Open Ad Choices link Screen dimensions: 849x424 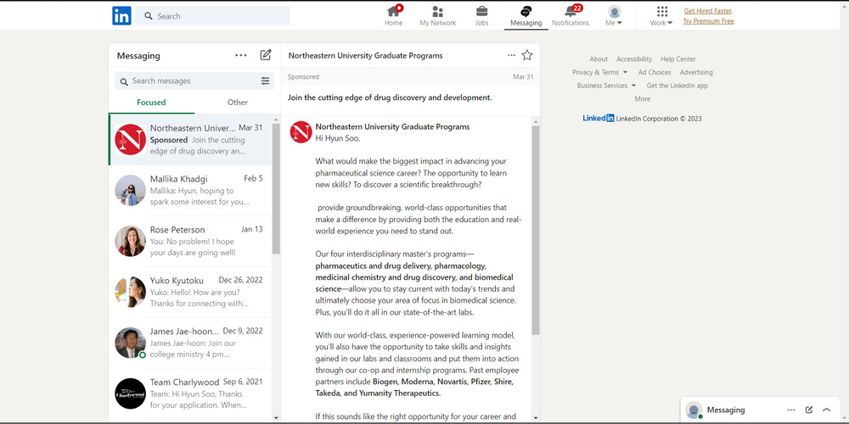[654, 72]
